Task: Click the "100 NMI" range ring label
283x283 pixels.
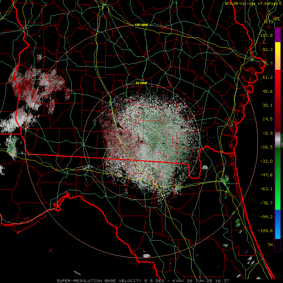Action: click(x=141, y=25)
